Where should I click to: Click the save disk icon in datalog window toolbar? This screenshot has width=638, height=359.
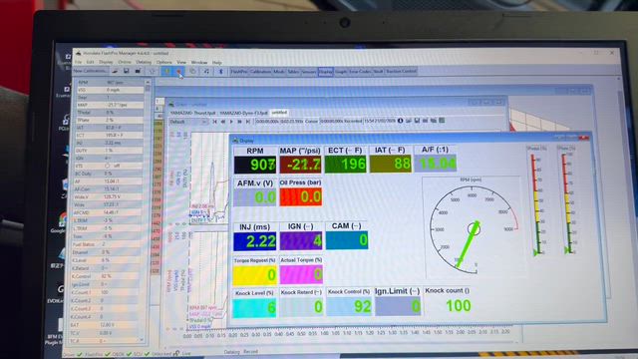[x=417, y=121]
